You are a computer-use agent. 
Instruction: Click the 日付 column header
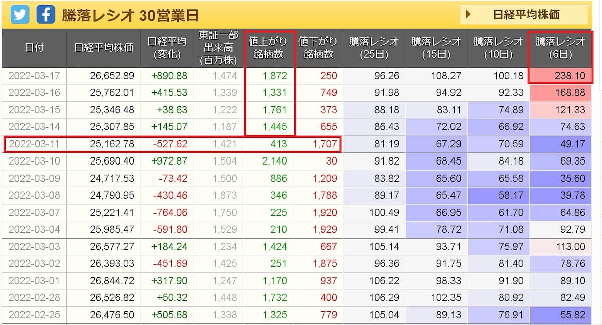click(x=34, y=48)
